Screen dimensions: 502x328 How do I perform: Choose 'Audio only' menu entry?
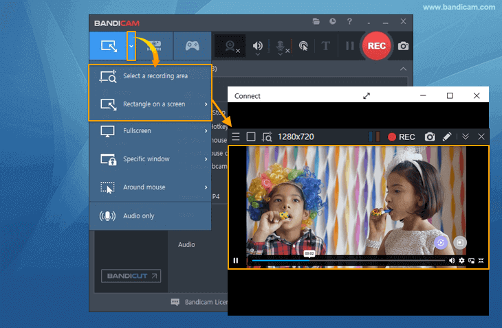tap(151, 216)
